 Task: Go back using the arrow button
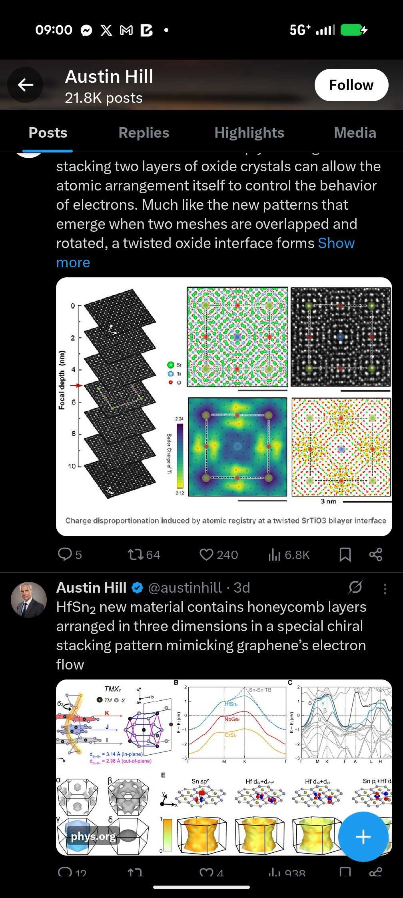tap(25, 85)
